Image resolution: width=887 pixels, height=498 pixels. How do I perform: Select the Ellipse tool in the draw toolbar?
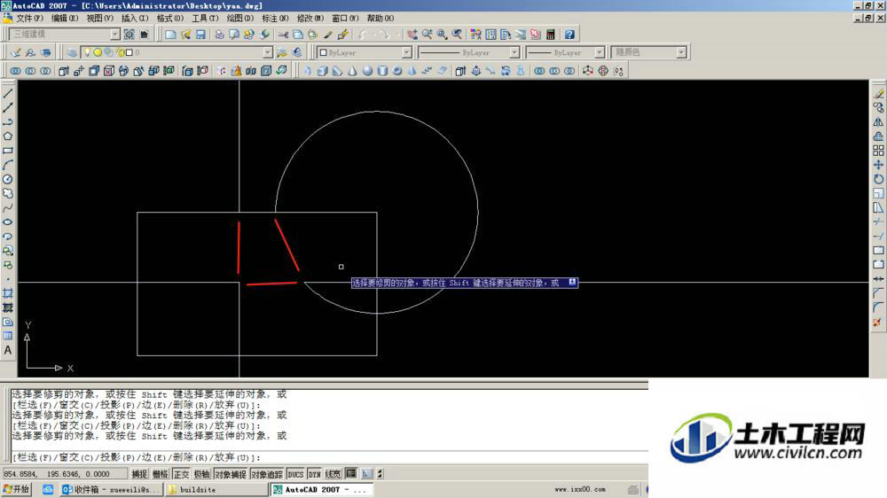[8, 222]
